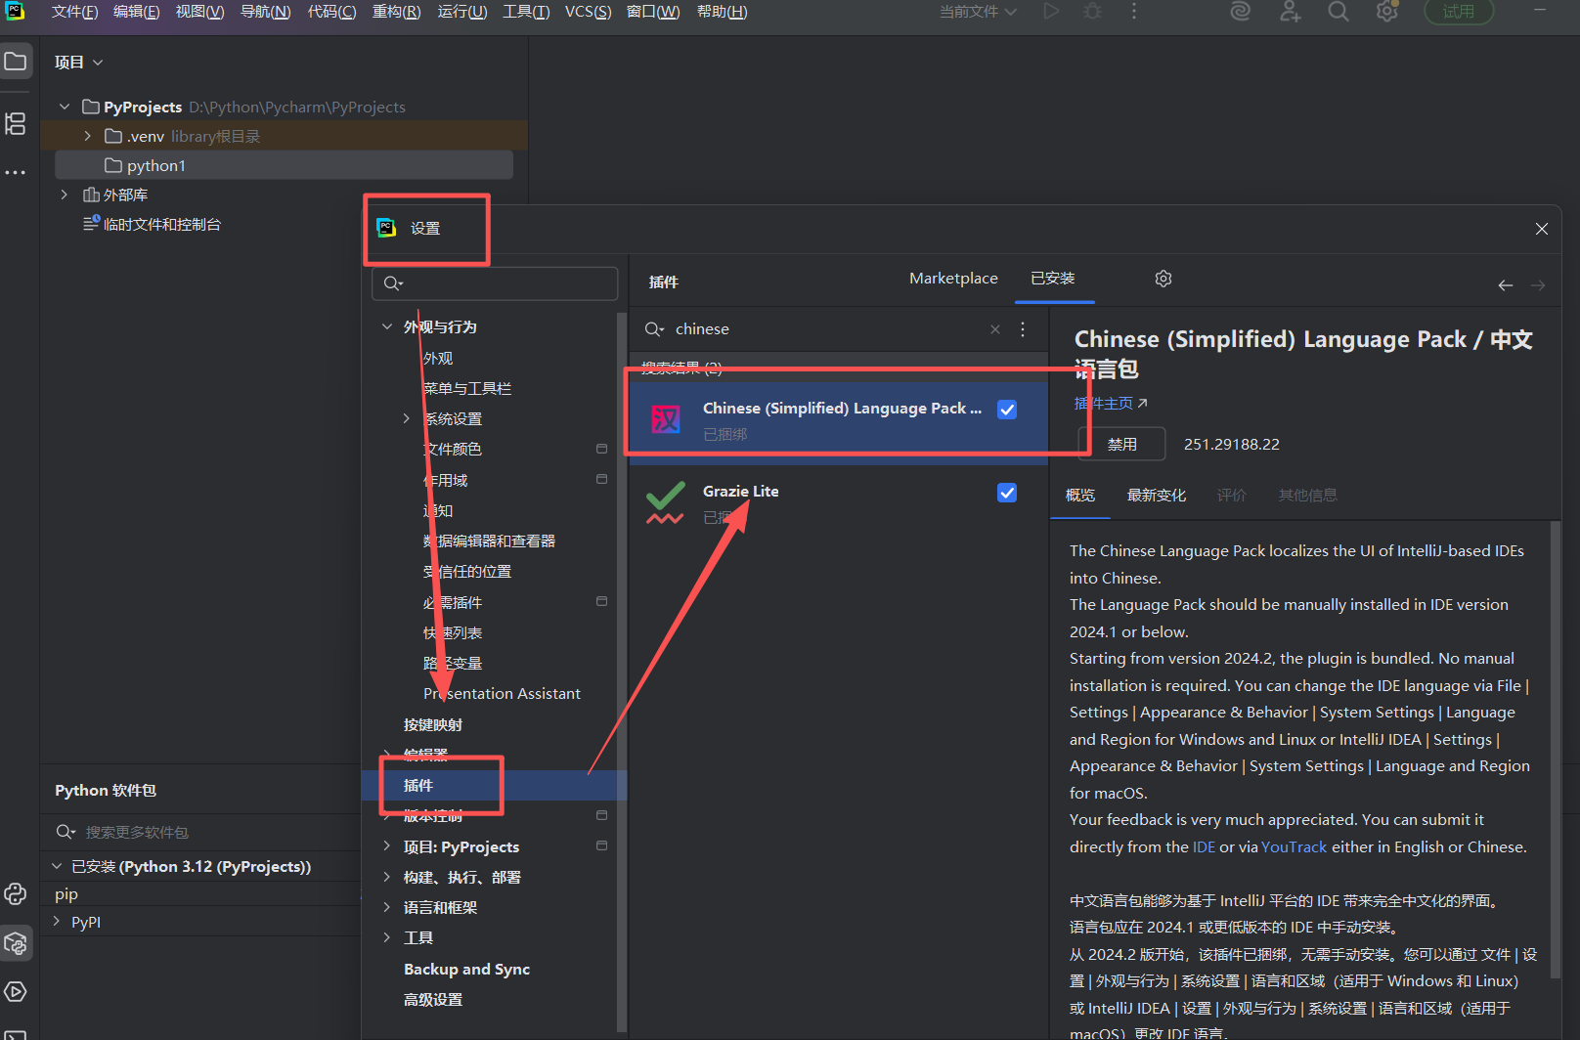
Task: Switch to the 已安装 plugins tab
Action: point(1053,279)
